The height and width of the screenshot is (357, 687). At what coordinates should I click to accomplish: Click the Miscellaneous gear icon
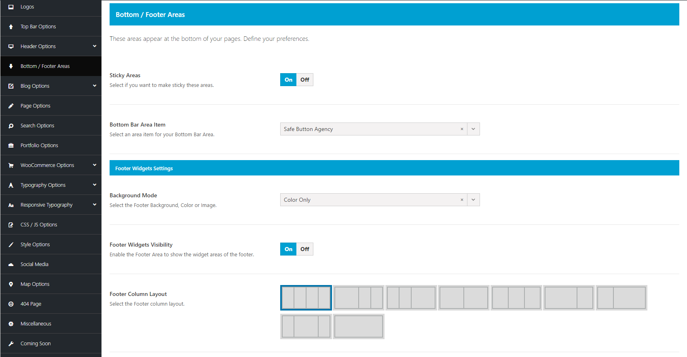11,324
